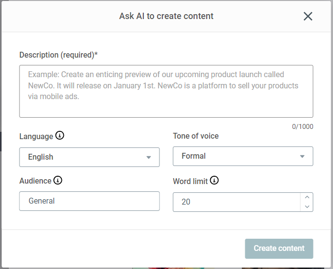Click the Language label text
333x269 pixels.
tap(36, 136)
